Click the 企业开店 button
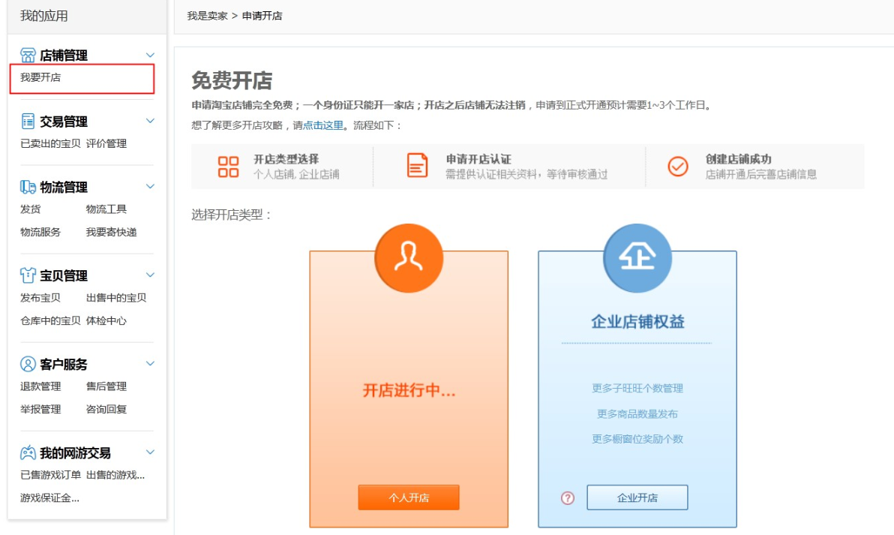This screenshot has height=535, width=894. [x=637, y=497]
